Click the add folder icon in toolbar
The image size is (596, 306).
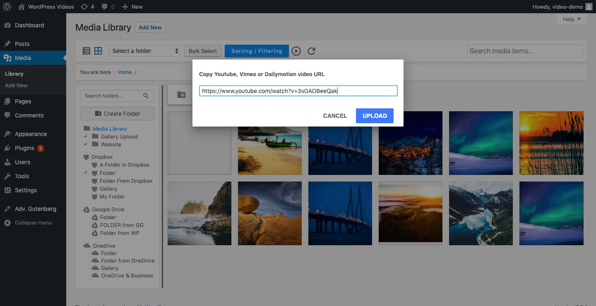(181, 95)
